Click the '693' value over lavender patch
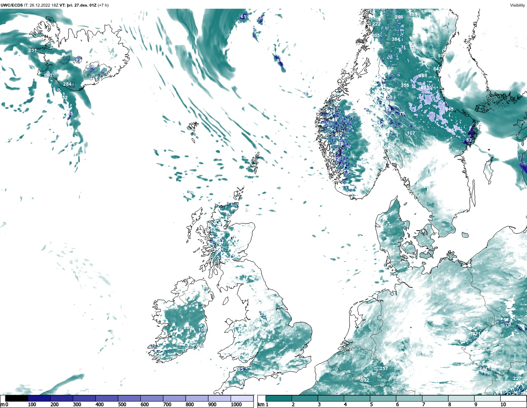The width and height of the screenshot is (527, 408). 424,88
